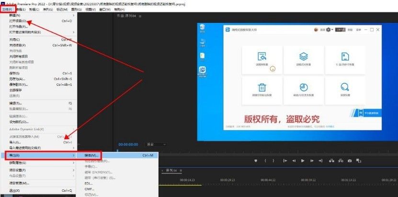Expand the Adobe Dynamic Link(K) submenu

click(39, 129)
